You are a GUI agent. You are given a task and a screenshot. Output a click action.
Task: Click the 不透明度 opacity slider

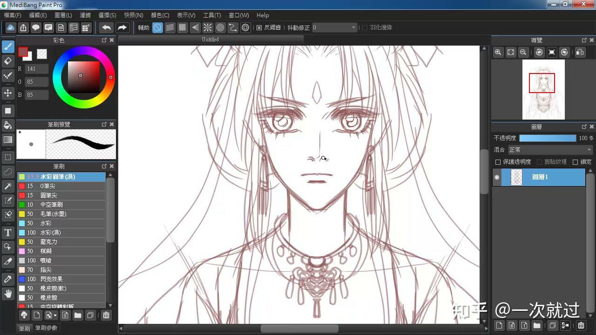[548, 138]
